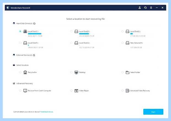The width and height of the screenshot is (171, 121).
Task: Click the Video Repair label
Action: point(84,91)
